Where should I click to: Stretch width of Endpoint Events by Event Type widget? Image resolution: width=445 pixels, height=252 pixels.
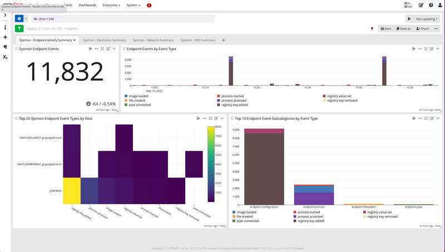click(420, 49)
